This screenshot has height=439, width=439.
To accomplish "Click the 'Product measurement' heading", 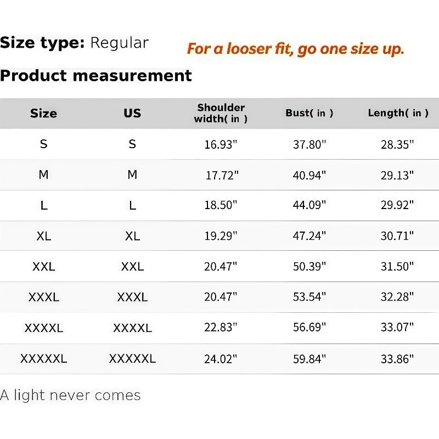I will [x=96, y=76].
